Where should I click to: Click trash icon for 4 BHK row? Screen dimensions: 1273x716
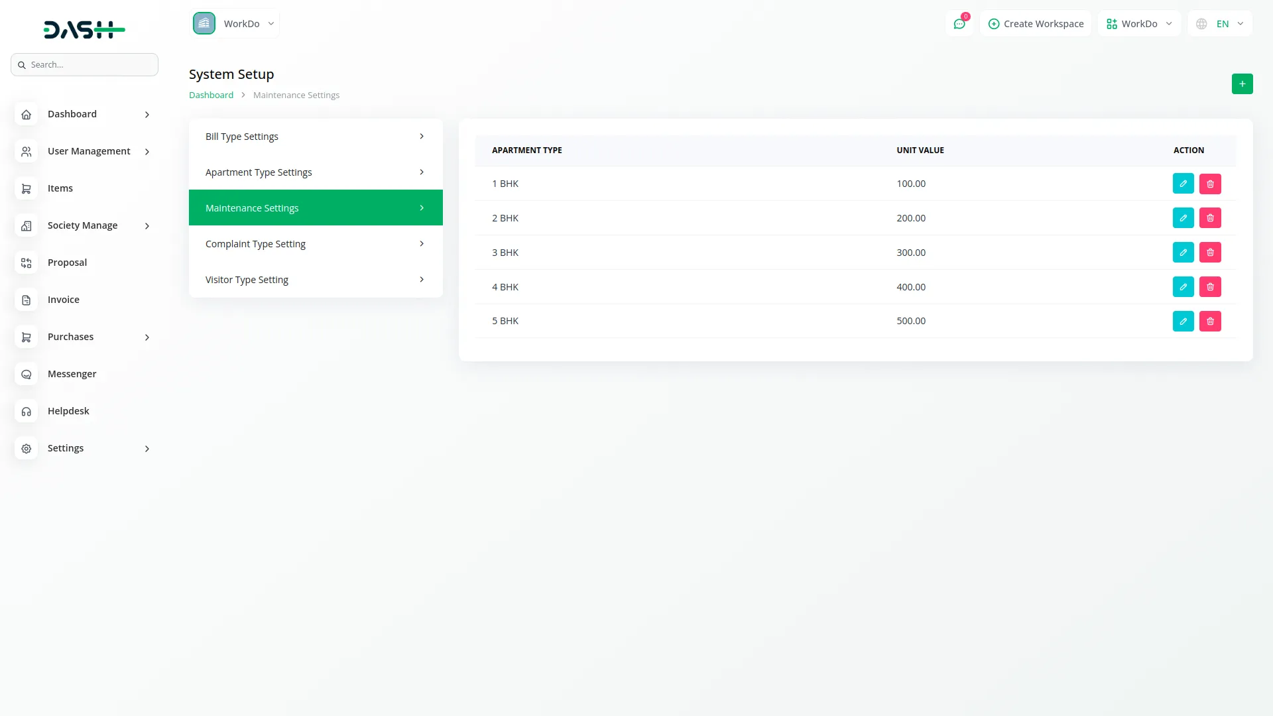click(1210, 287)
